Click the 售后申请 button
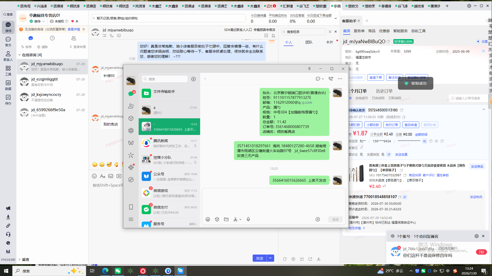Viewport: 492px width, 276px height. (411, 125)
